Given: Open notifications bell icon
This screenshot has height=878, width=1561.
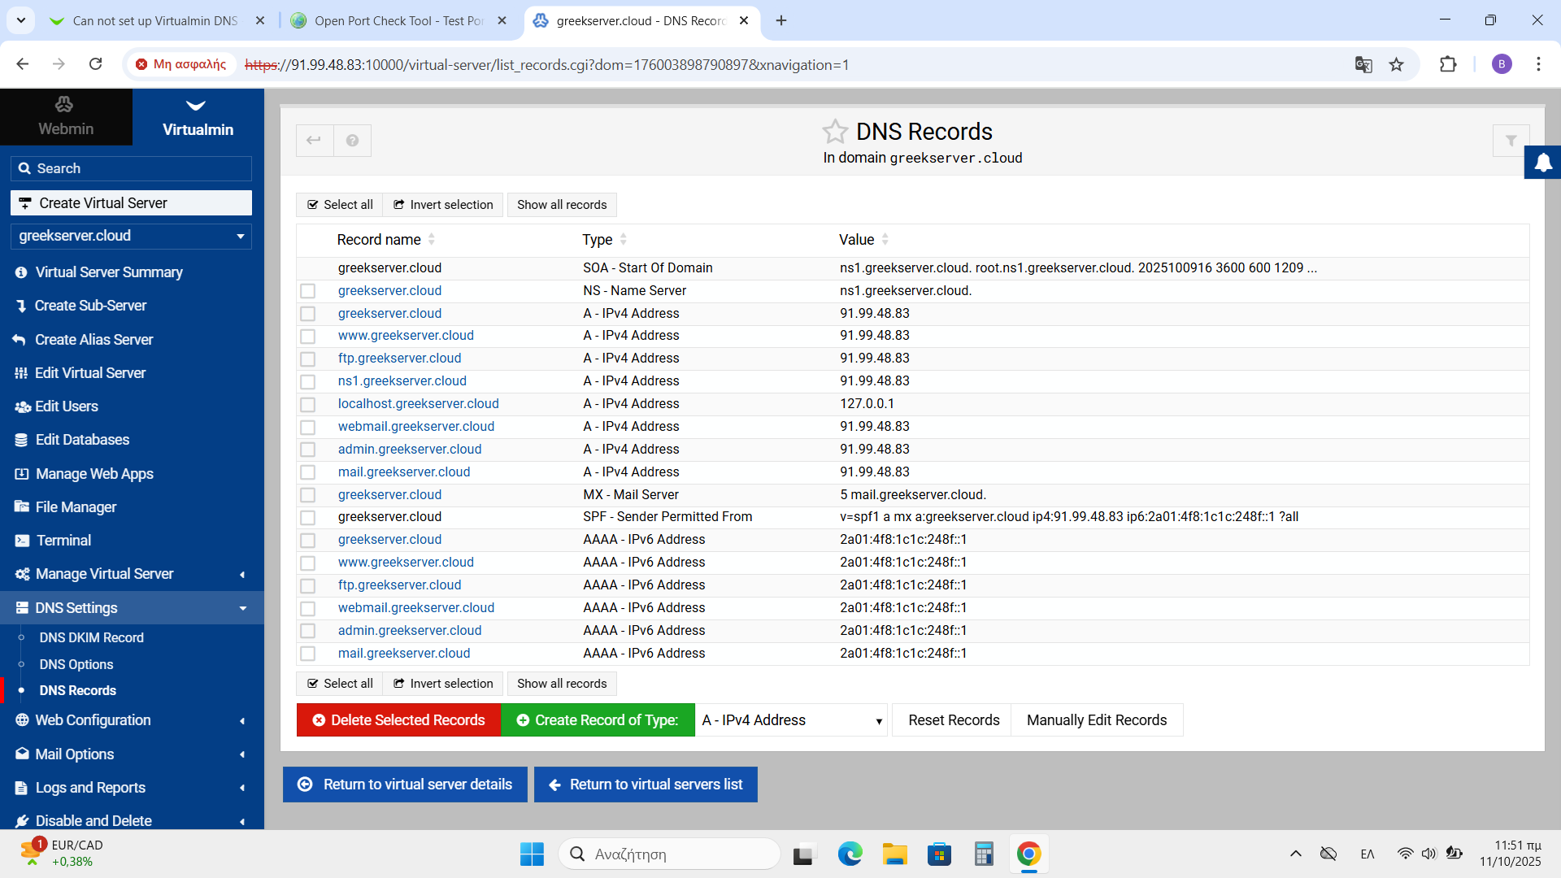Looking at the screenshot, I should click(x=1542, y=163).
